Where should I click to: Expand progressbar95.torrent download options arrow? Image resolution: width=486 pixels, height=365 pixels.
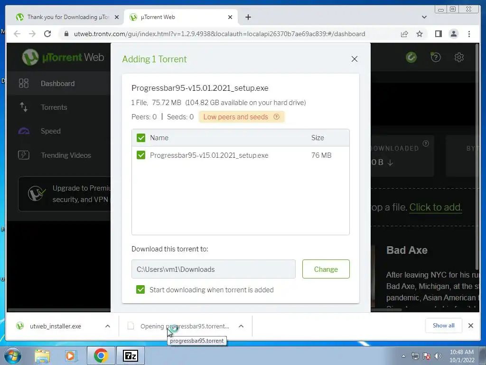point(241,326)
